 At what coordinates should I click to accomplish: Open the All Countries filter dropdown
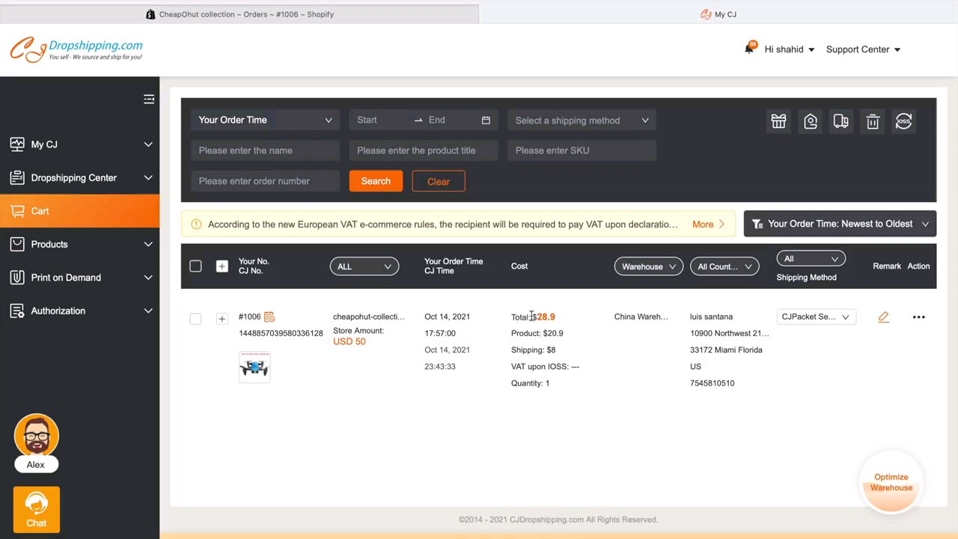724,267
